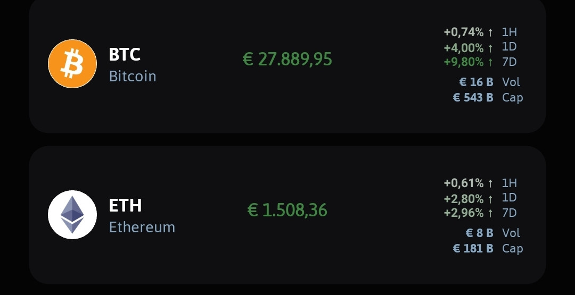
Task: Click the Bitcoin price € 27.889,95
Action: click(287, 59)
